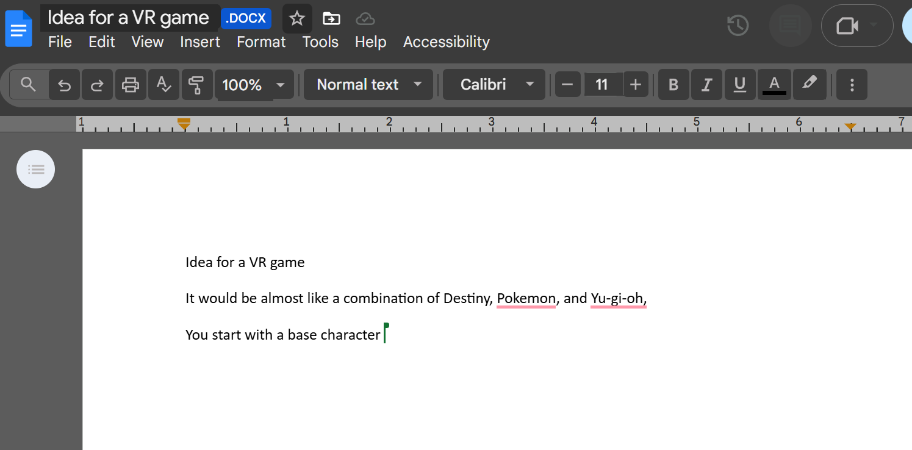Toggle underline formatting
Image resolution: width=912 pixels, height=450 pixels.
(740, 85)
